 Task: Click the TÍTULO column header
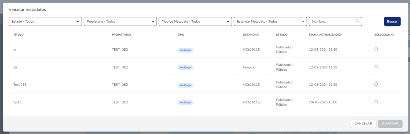coord(18,35)
